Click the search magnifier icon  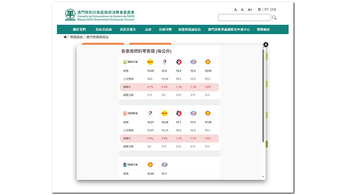tap(275, 18)
